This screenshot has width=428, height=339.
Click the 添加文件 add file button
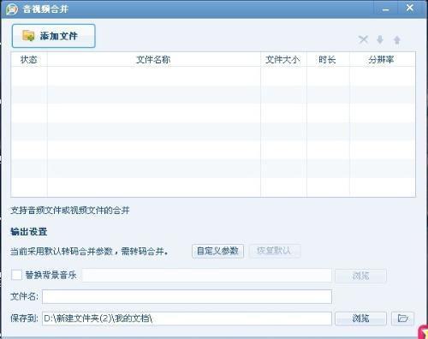[54, 36]
